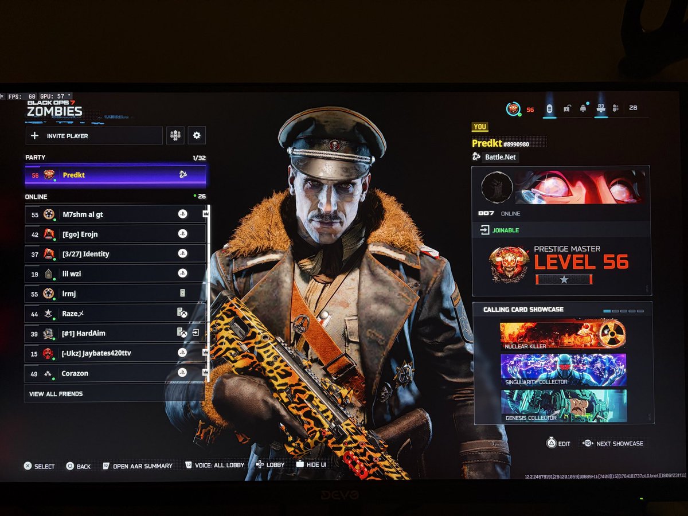Click the plus icon on Invite Player

click(34, 136)
